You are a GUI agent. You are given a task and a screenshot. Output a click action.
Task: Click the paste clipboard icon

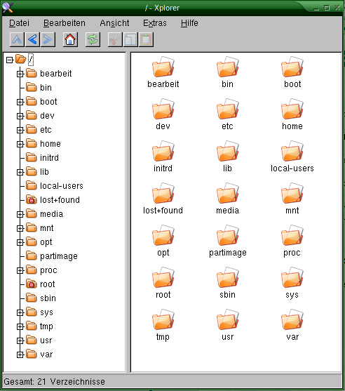[146, 39]
